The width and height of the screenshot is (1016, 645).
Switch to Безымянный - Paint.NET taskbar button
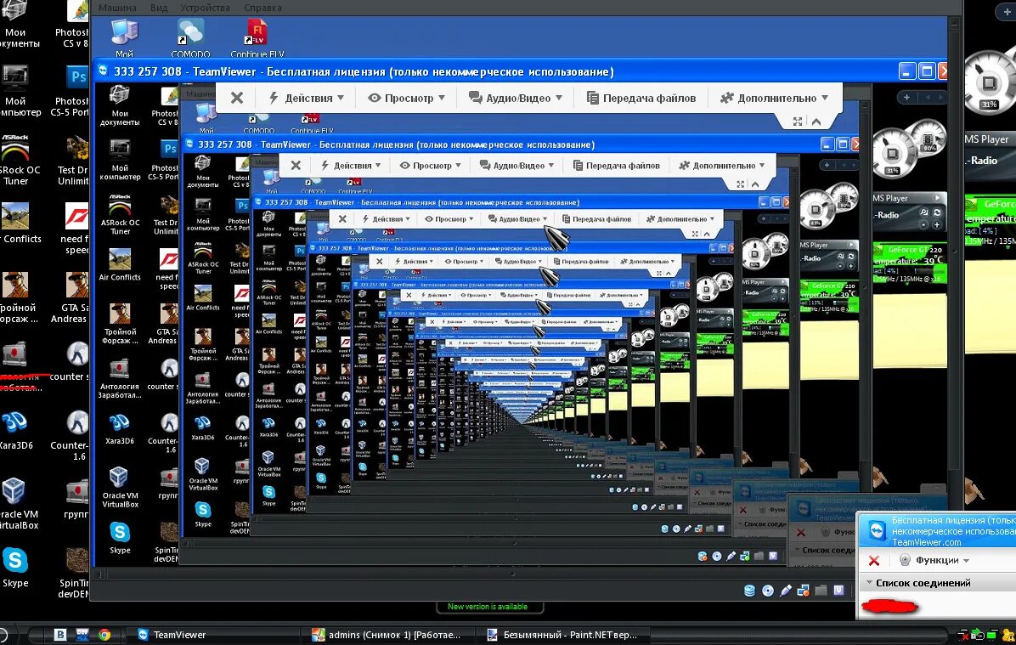click(562, 635)
